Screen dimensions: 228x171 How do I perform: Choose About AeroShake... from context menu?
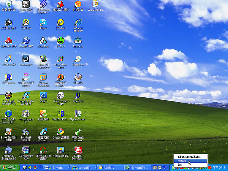[190, 156]
